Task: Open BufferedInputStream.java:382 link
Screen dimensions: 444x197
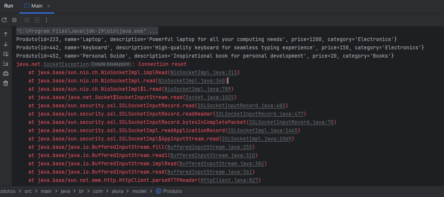Action: [x=222, y=164]
